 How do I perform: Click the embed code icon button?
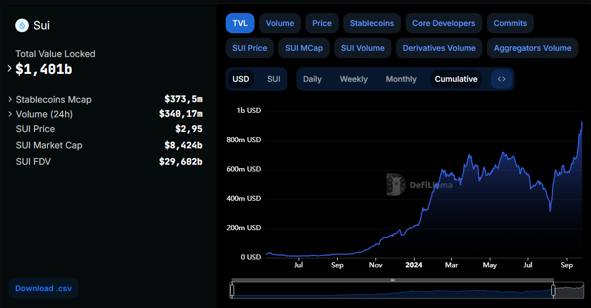[x=501, y=79]
